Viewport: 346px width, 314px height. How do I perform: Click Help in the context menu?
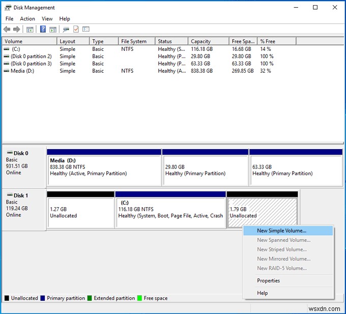[262, 293]
